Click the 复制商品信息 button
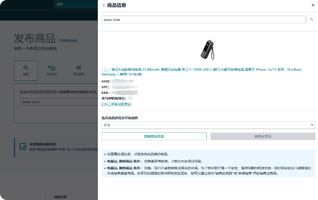The image size is (318, 200). click(x=154, y=136)
